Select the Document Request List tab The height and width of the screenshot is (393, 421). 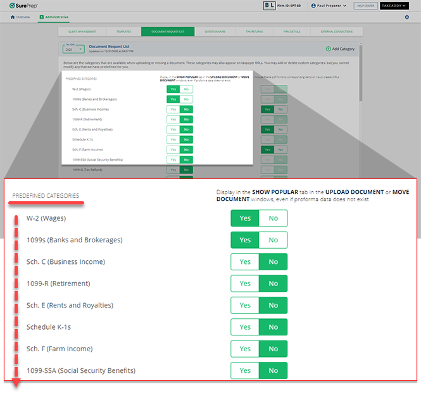[168, 32]
